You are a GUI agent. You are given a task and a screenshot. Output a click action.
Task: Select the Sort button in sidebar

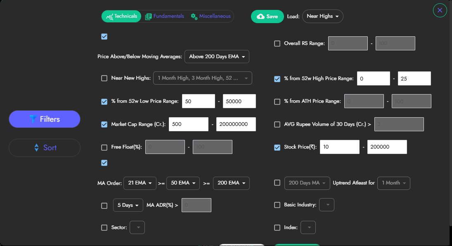45,148
